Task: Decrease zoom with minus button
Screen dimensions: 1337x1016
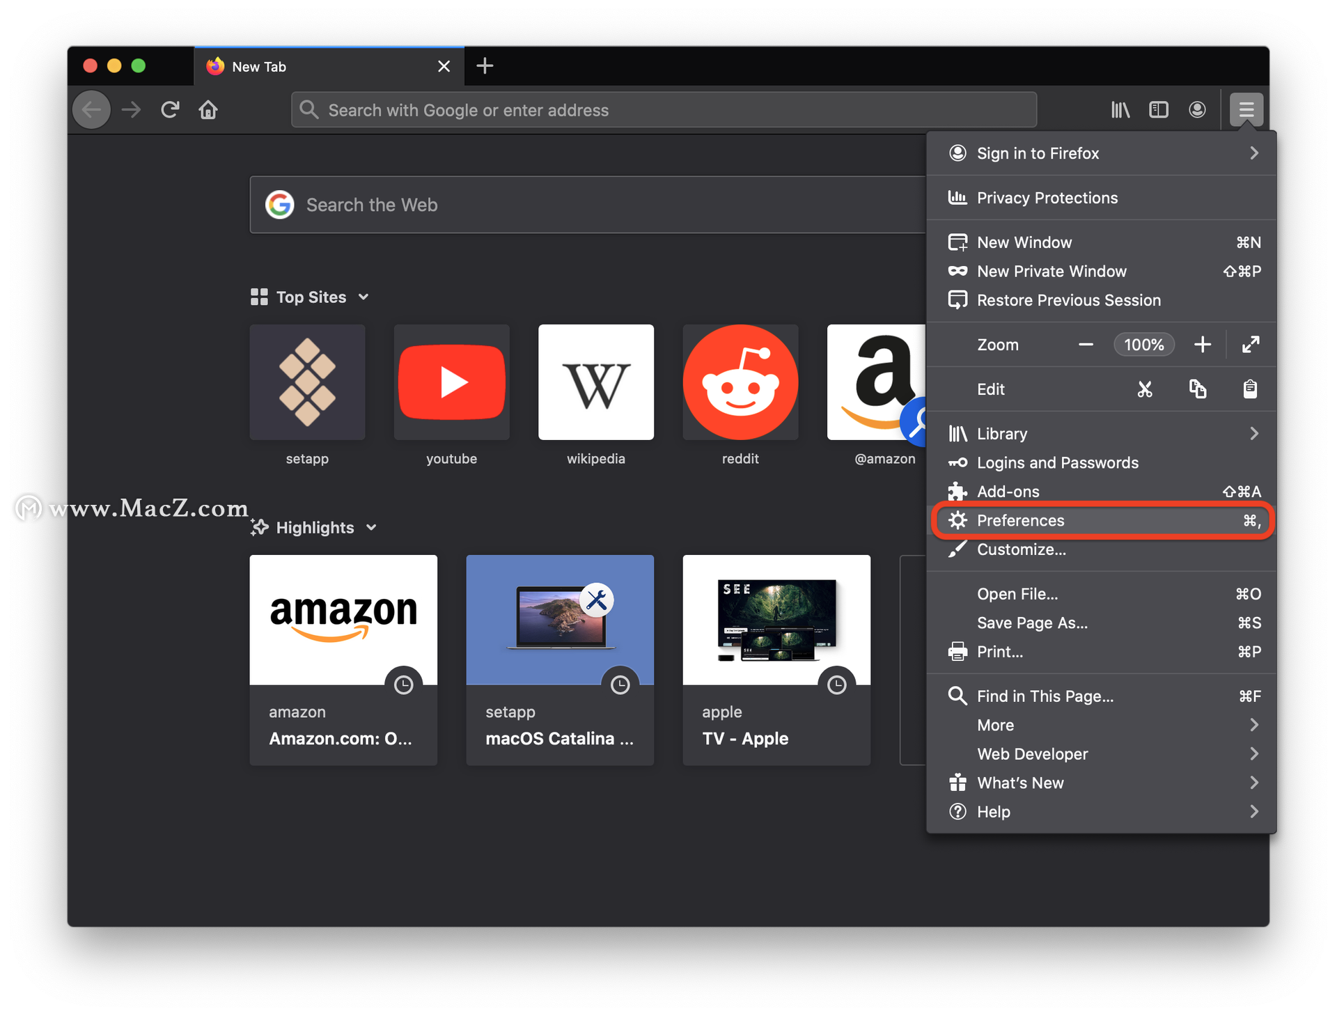Action: click(x=1086, y=345)
